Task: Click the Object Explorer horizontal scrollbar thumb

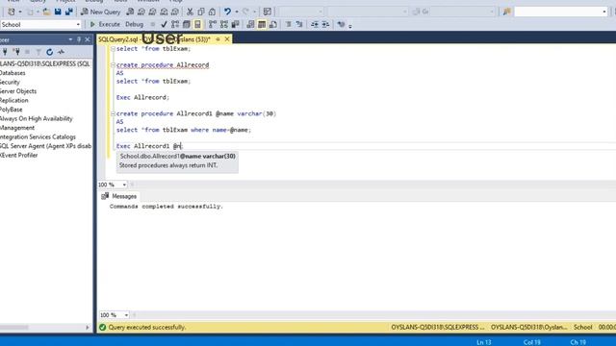Action: coord(14,327)
